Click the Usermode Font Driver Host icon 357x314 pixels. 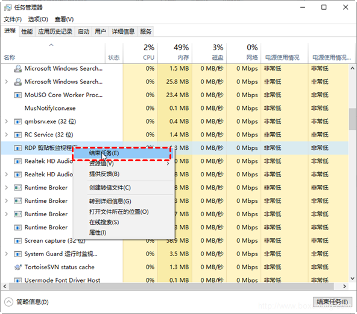pos(17,280)
